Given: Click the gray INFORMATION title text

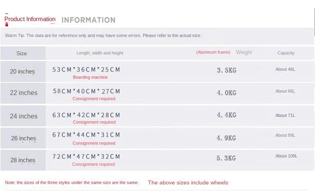Looking at the screenshot, I should [x=89, y=20].
